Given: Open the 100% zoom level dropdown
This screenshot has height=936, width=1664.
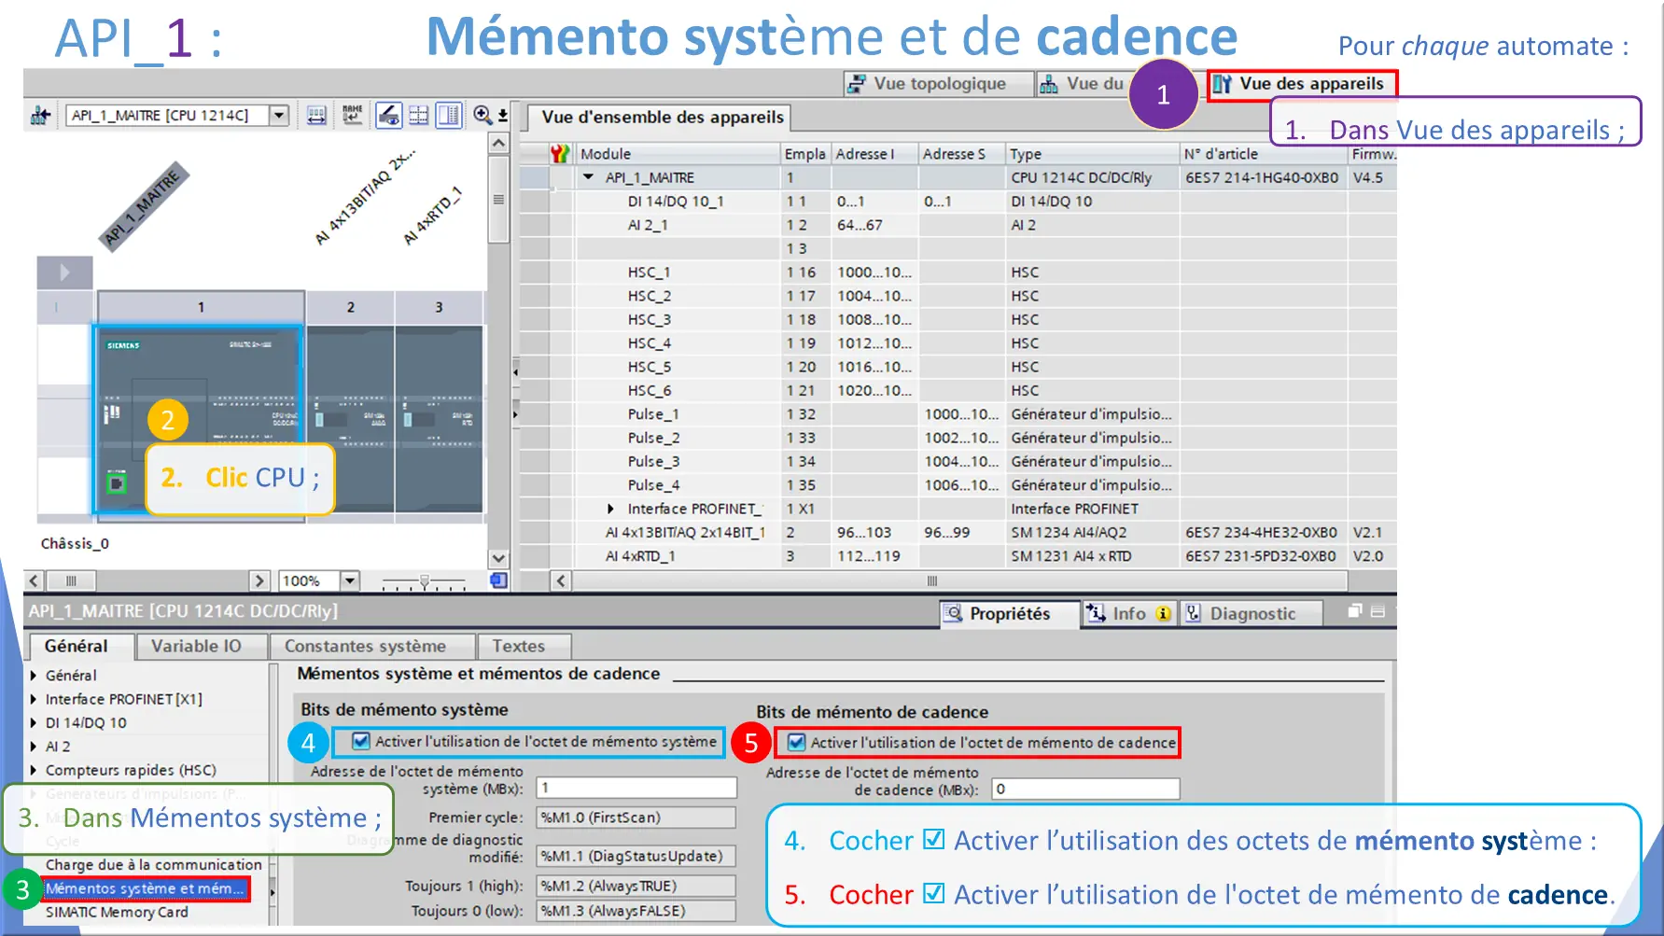Looking at the screenshot, I should [350, 580].
